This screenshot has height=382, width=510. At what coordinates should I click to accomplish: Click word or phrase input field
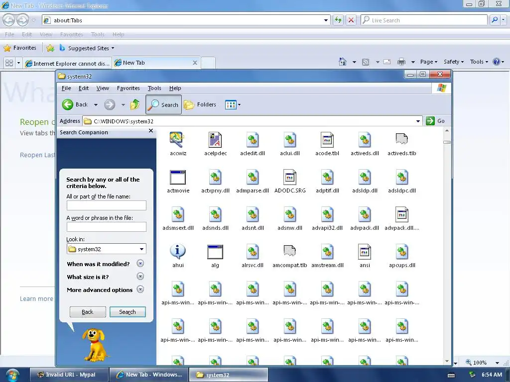pyautogui.click(x=107, y=227)
